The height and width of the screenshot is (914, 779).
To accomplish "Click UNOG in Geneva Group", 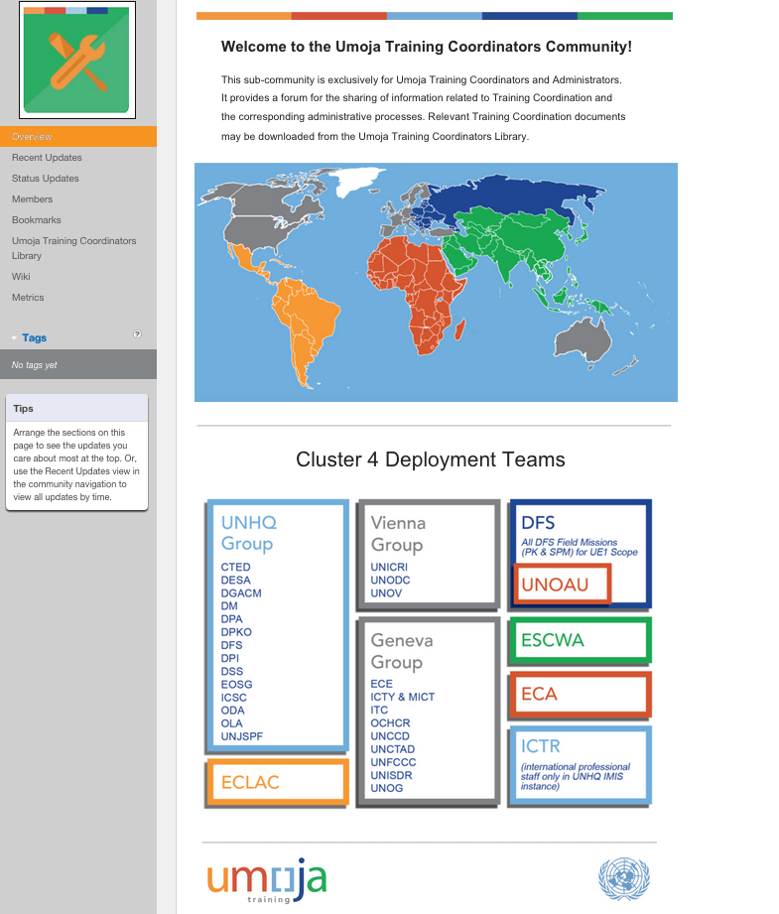I will (x=387, y=788).
